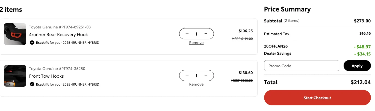Image resolution: width=375 pixels, height=111 pixels.
Task: Remove the Front Tow Hooks from cart
Action: click(196, 84)
